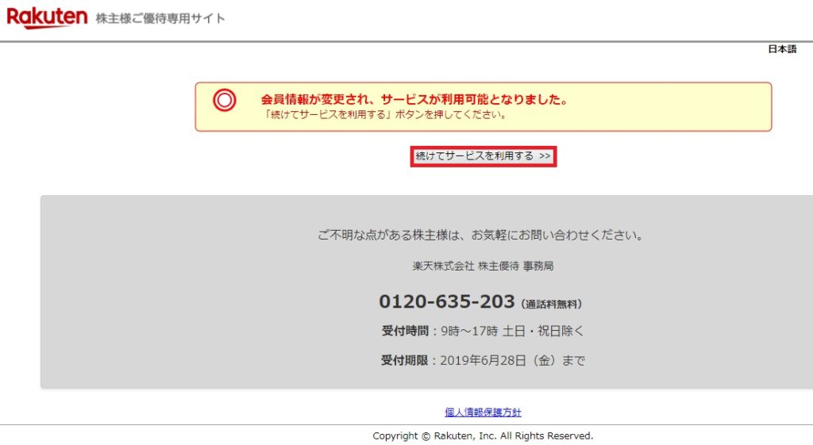This screenshot has height=445, width=813.
Task: Click the red double-circle success icon
Action: 225,100
